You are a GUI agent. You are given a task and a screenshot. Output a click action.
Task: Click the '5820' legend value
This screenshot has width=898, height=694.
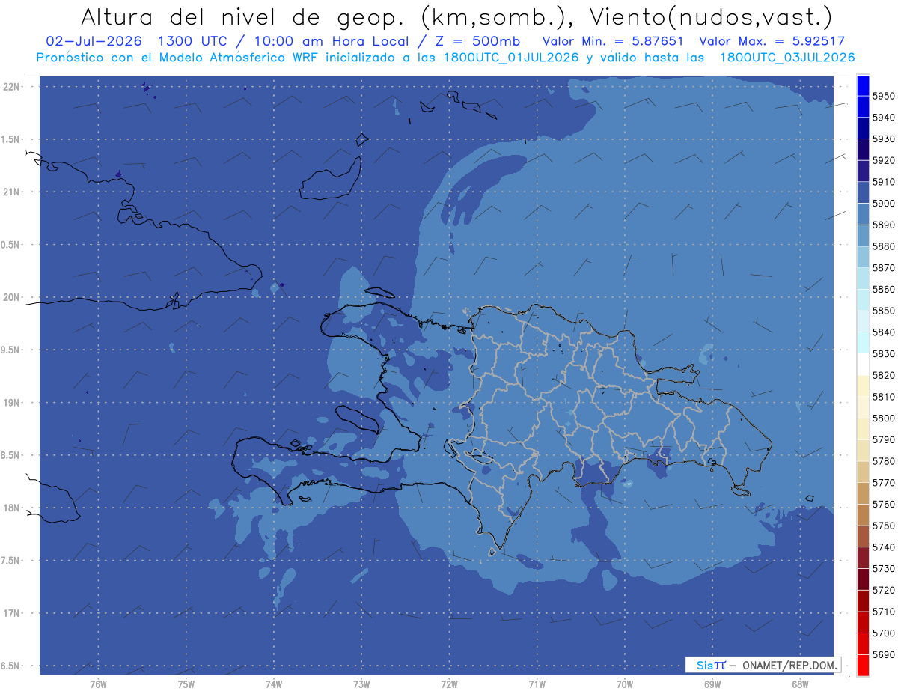click(883, 375)
